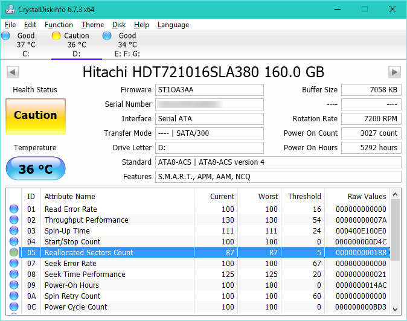Viewport: 407px width, 321px height.
Task: Open the Theme menu
Action: [92, 25]
